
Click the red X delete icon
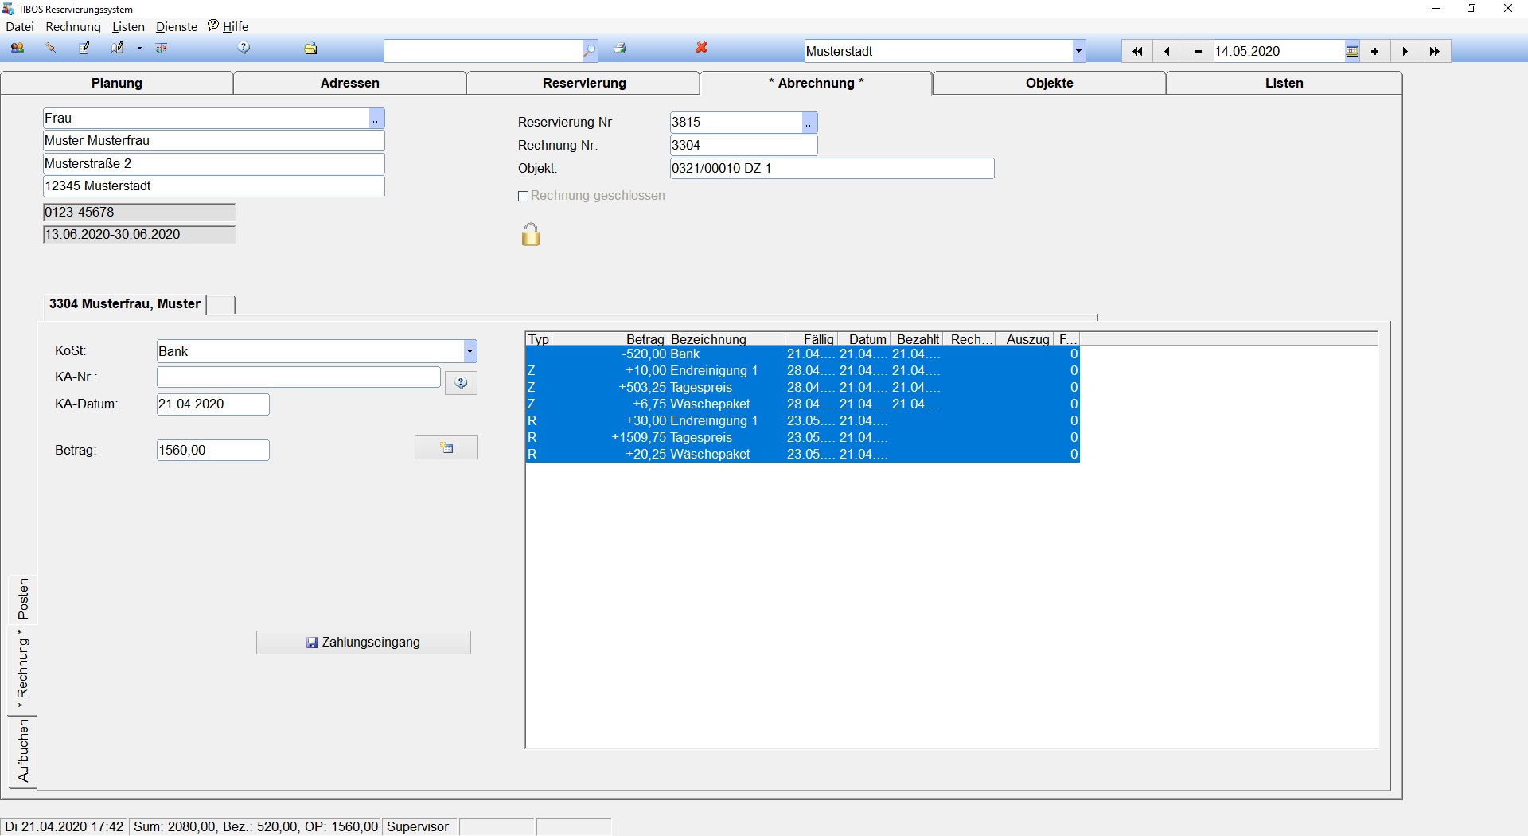point(701,49)
